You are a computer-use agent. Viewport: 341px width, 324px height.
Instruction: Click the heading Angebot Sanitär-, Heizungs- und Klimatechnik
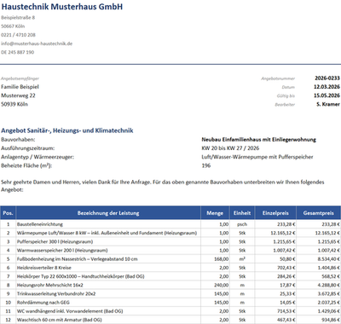[67, 130]
